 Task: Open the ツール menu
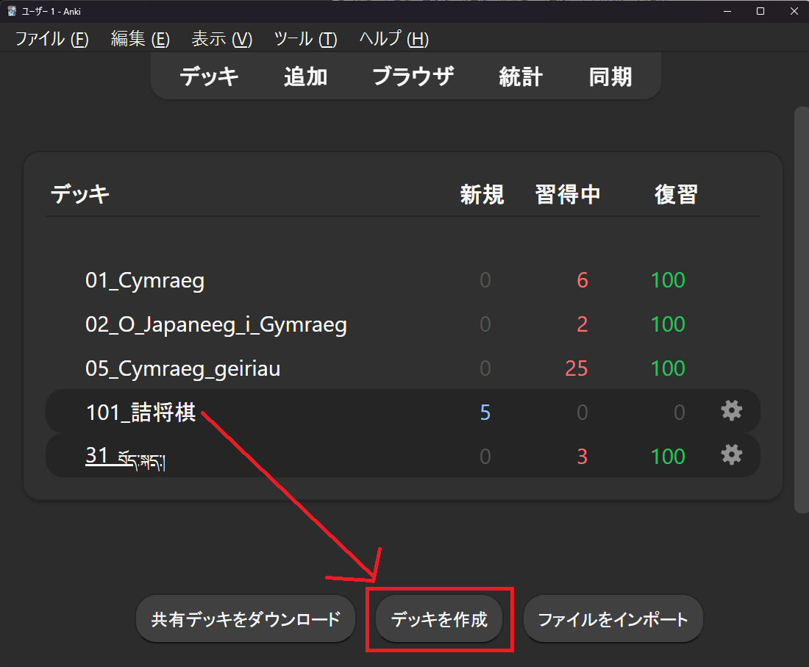pos(304,39)
